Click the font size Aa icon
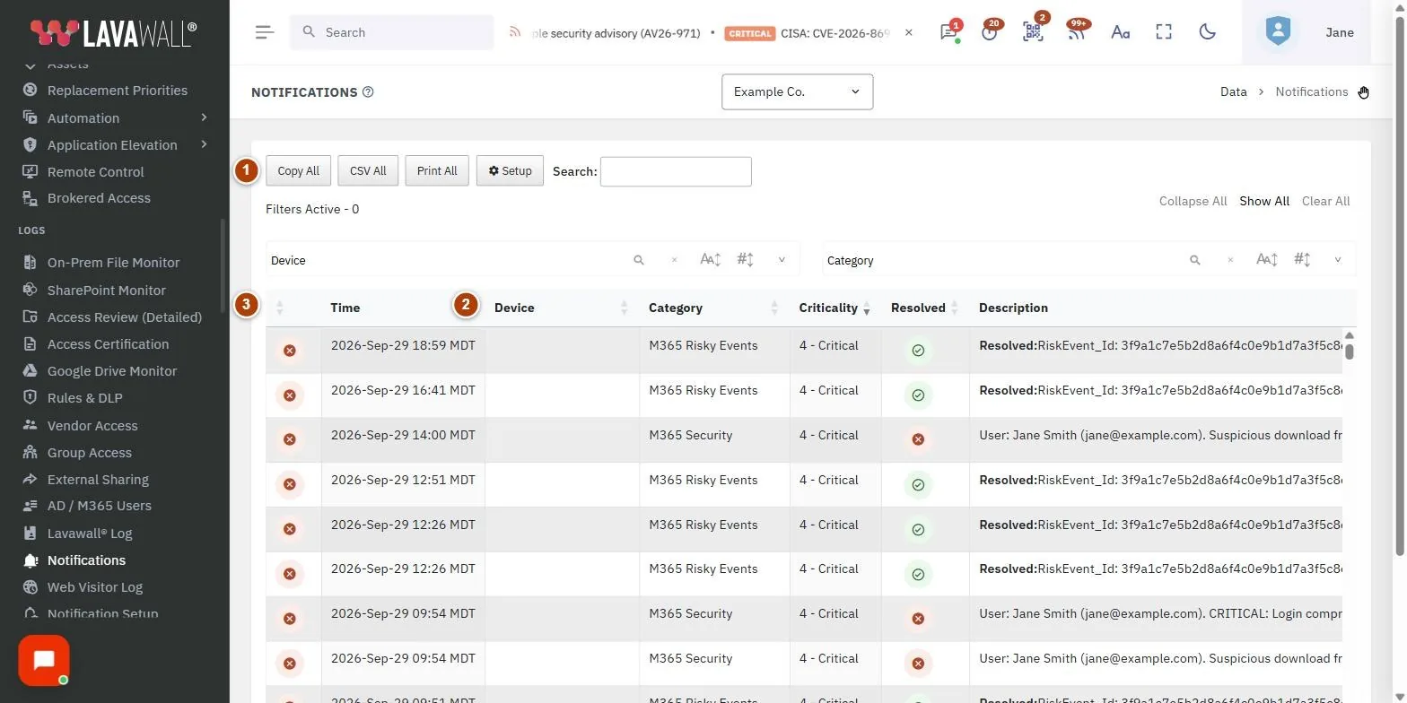Viewport: 1407px width, 703px height. coord(1120,32)
